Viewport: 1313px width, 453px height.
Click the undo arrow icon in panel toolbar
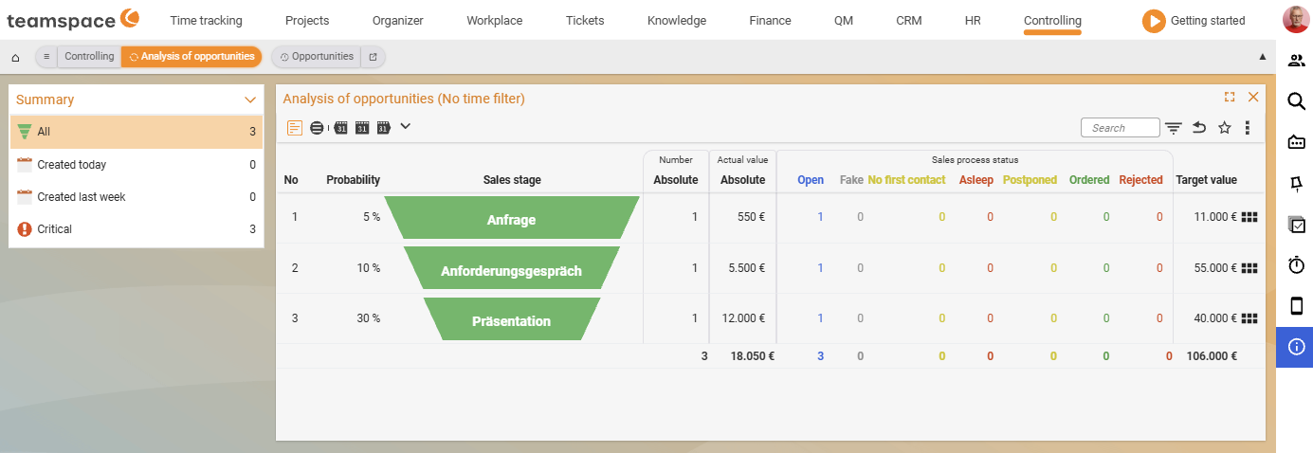point(1199,128)
